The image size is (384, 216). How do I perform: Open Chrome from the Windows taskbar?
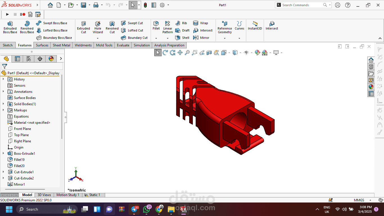tap(159, 209)
